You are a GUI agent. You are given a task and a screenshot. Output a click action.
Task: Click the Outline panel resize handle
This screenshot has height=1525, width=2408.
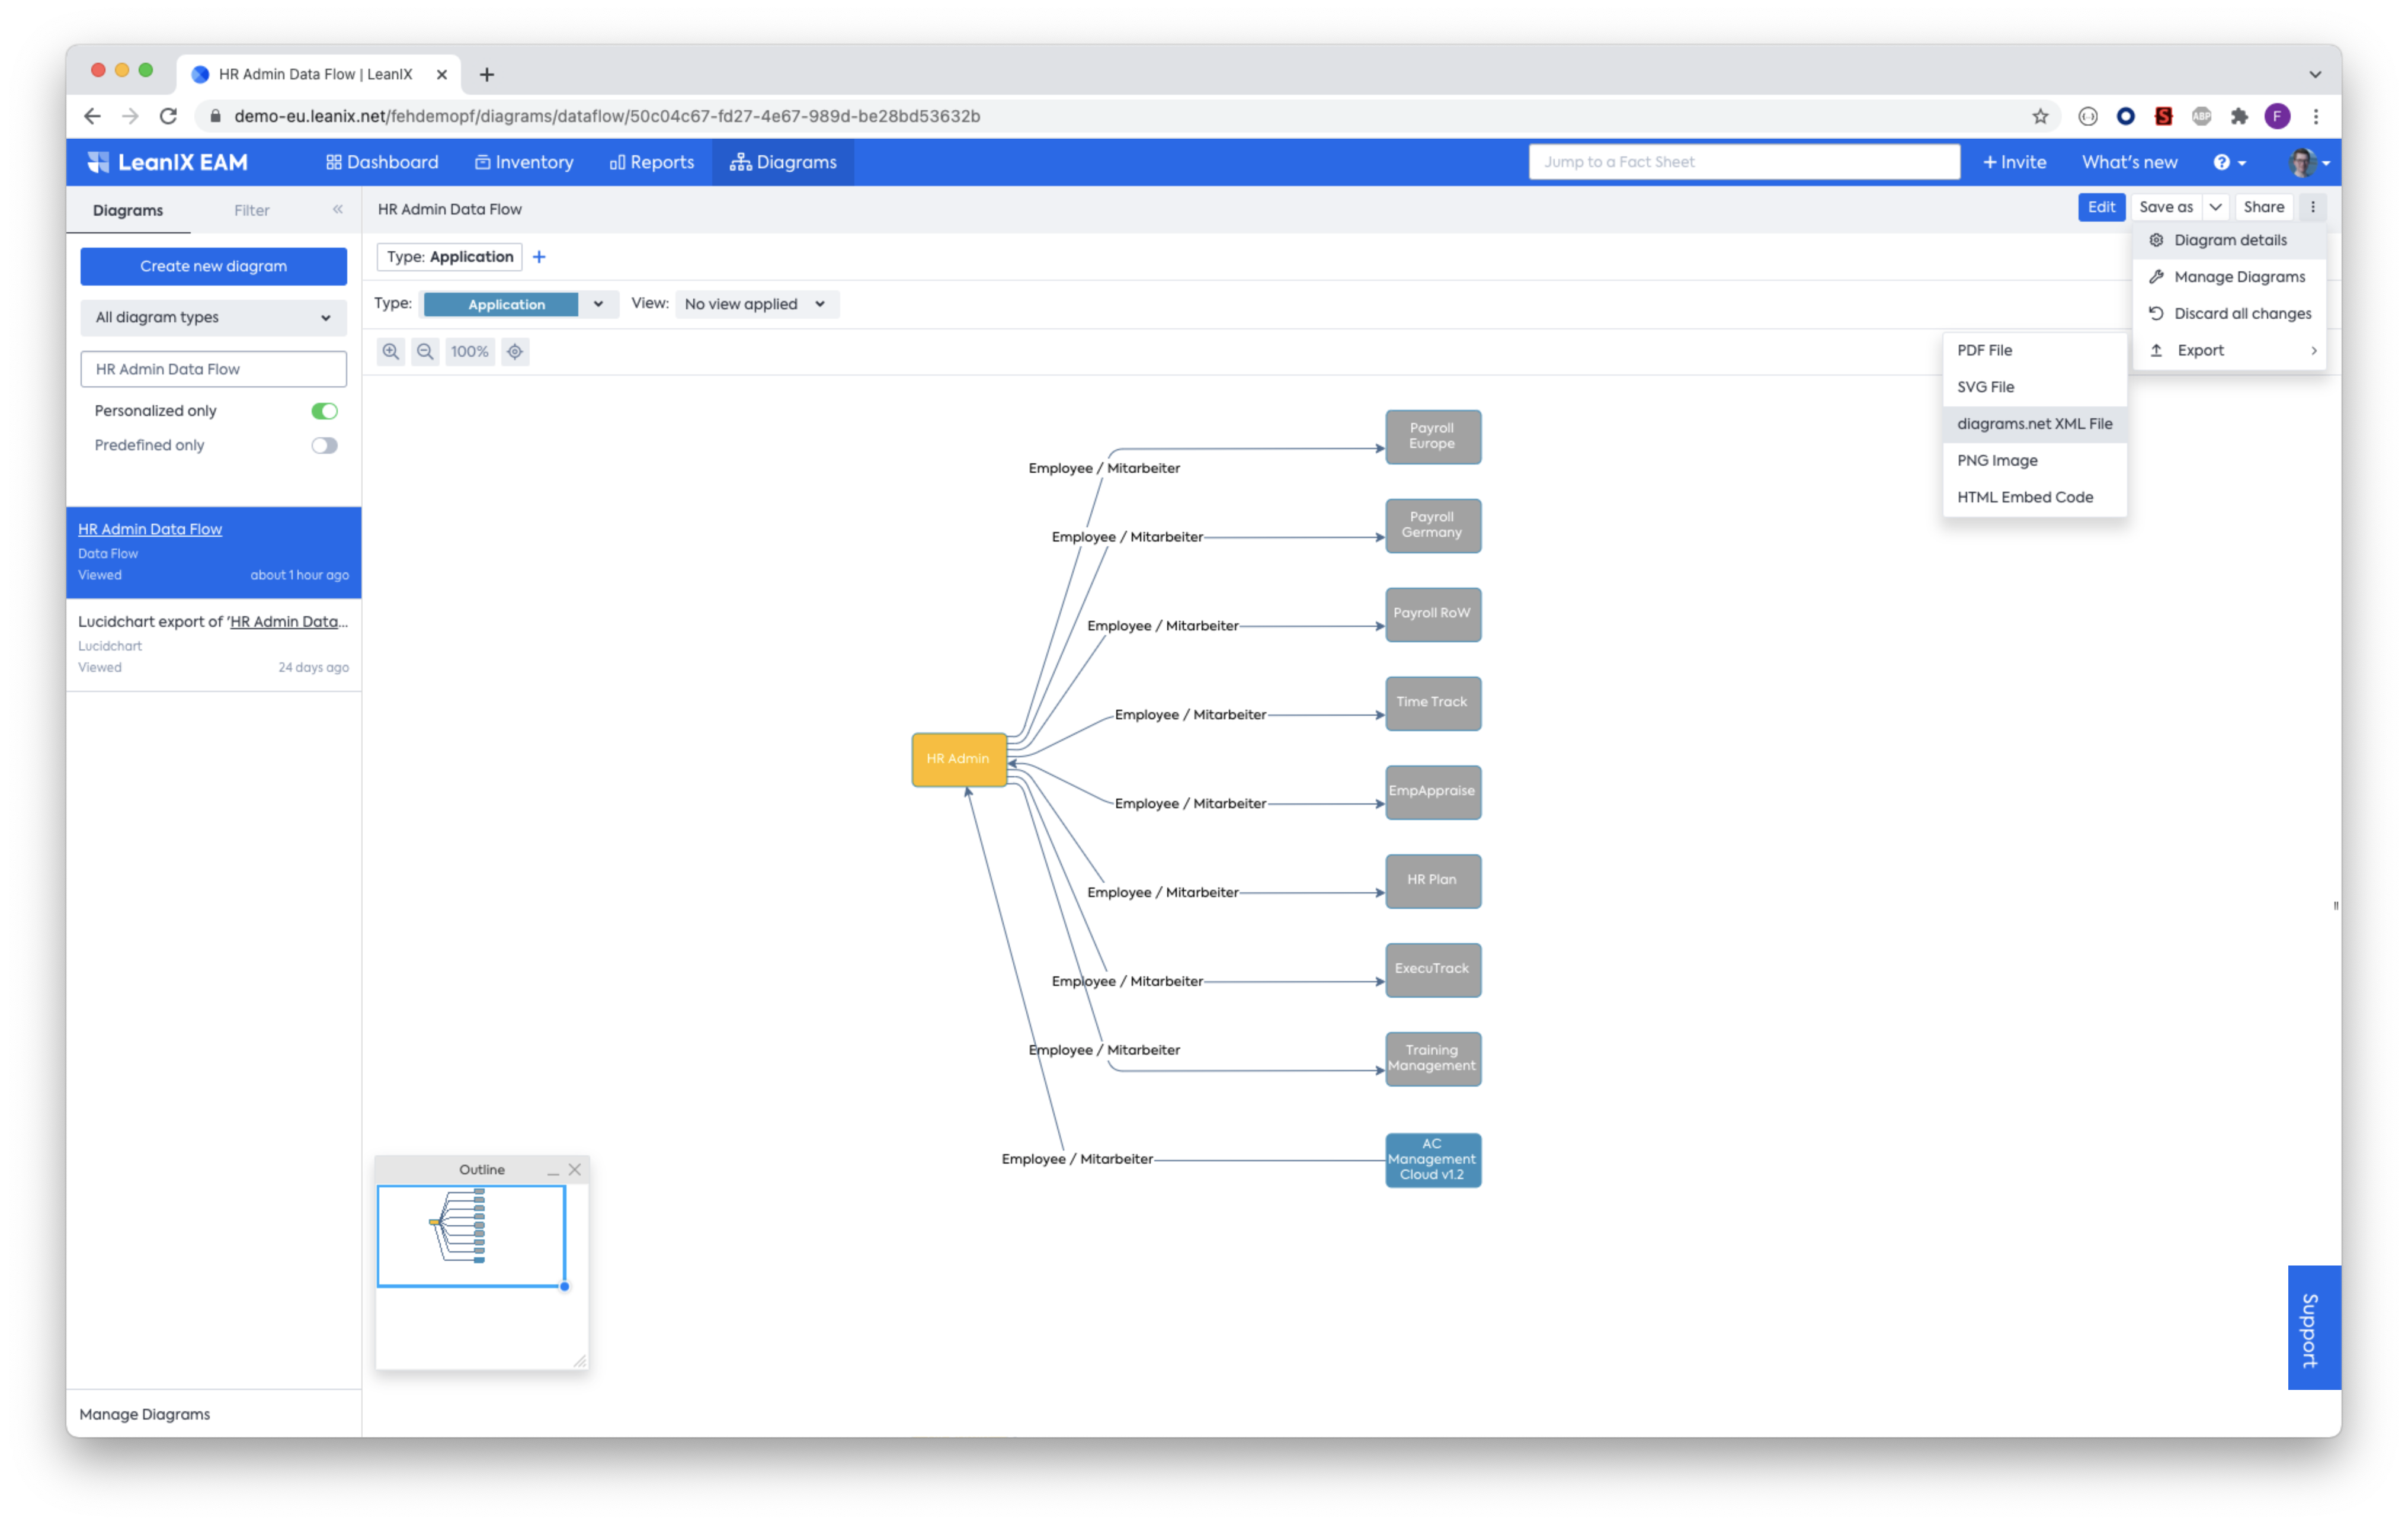(x=580, y=1360)
